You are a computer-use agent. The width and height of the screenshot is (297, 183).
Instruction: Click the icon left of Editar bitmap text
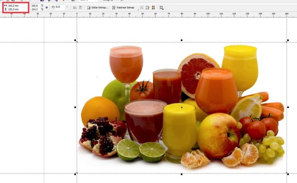89,7
